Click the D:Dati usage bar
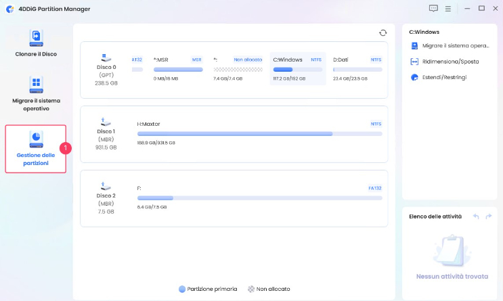The image size is (503, 301). [357, 70]
